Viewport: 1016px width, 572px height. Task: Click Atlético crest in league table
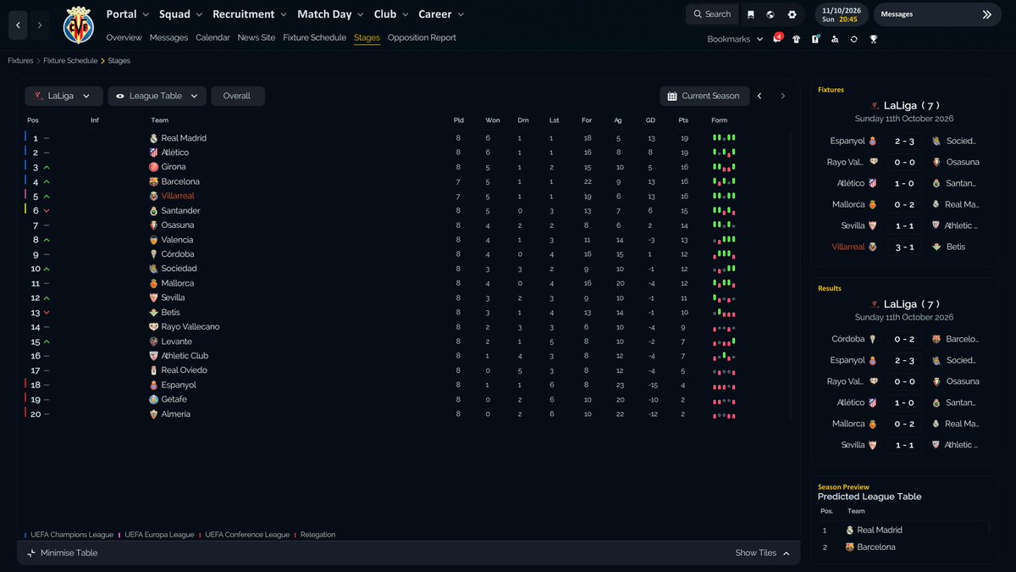coord(153,153)
